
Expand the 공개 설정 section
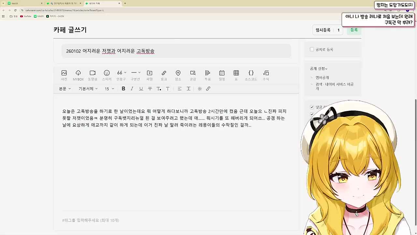[x=319, y=69]
